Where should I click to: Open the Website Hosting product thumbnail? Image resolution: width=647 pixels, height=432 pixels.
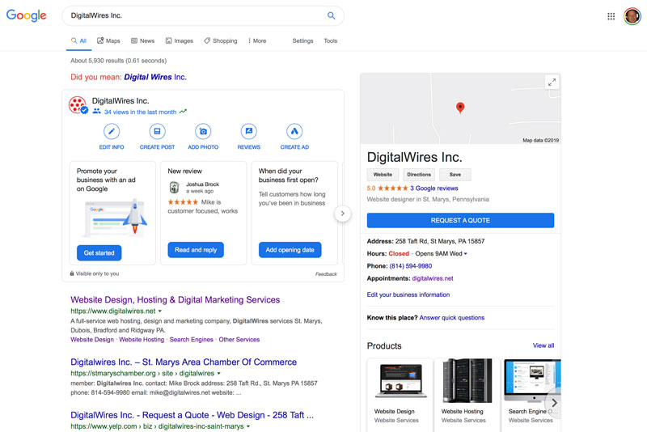point(467,381)
